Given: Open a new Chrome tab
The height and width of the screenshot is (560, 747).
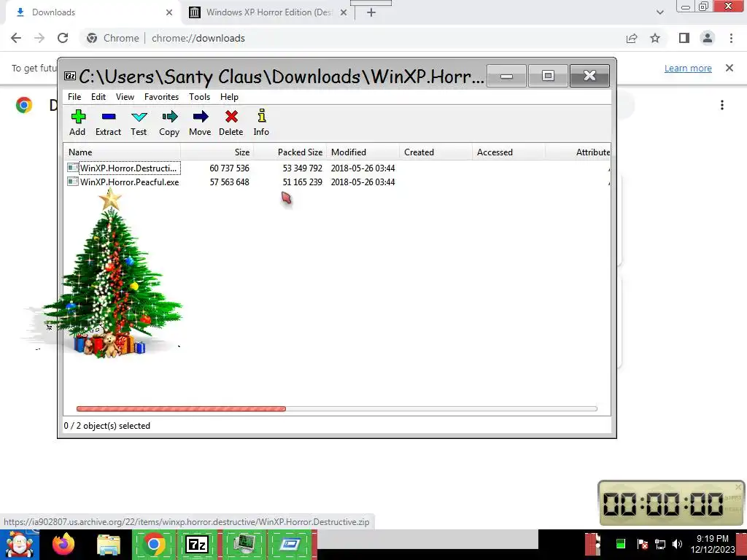Looking at the screenshot, I should pos(371,12).
